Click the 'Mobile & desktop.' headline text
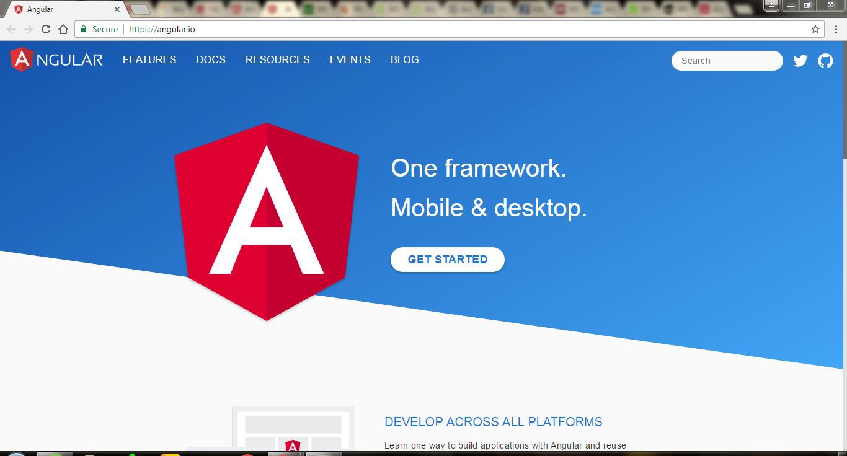This screenshot has height=456, width=847. [x=489, y=208]
